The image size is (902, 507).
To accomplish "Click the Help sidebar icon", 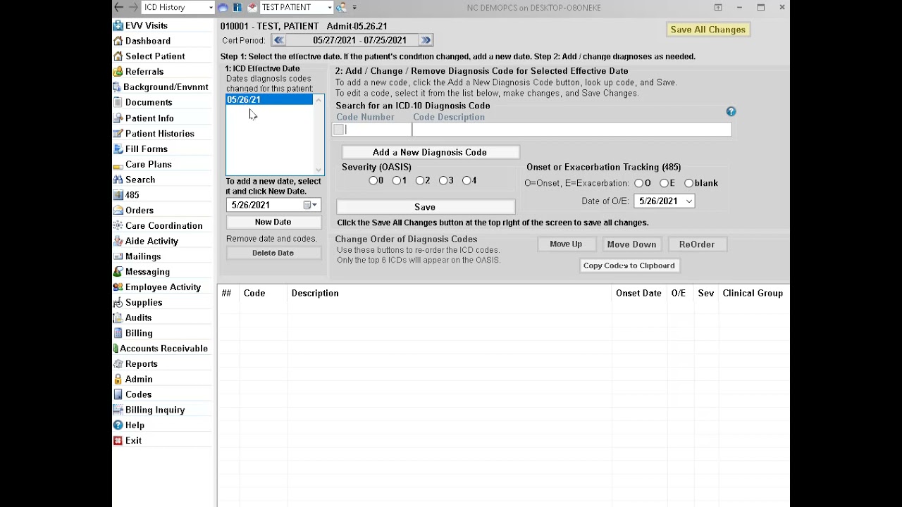I will click(118, 425).
